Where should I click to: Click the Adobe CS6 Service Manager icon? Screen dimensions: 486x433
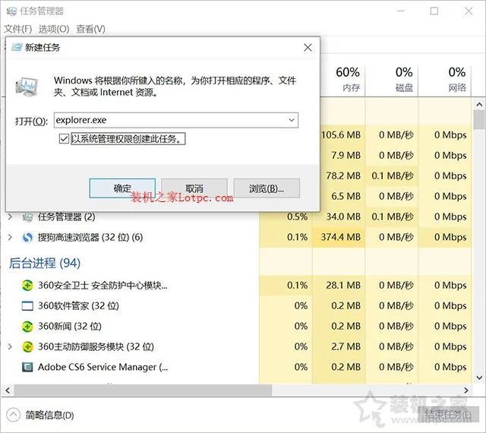[x=27, y=367]
